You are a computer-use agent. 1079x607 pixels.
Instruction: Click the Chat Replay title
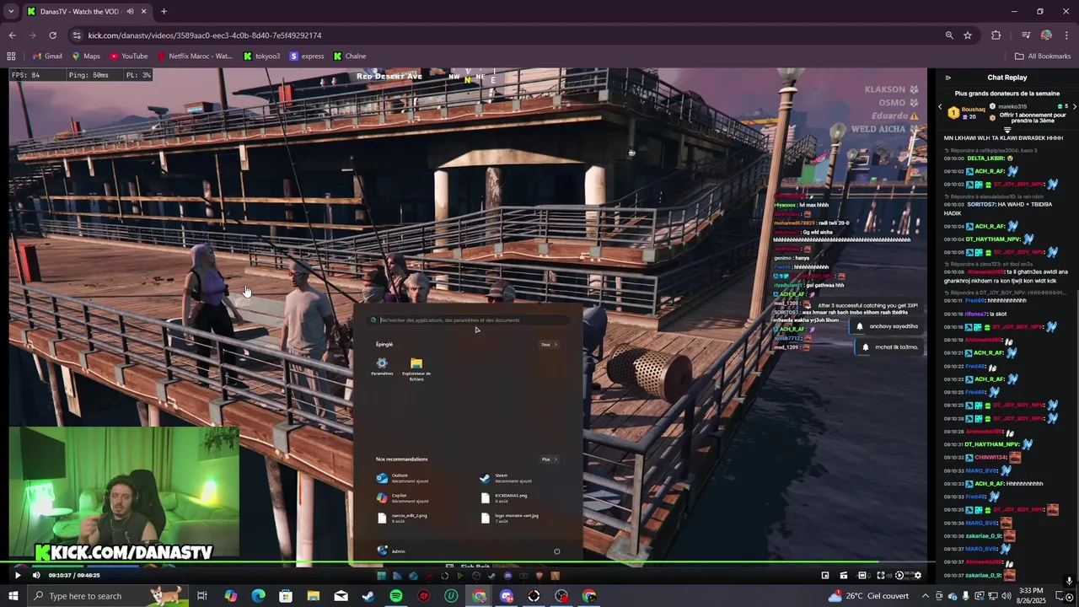click(x=1007, y=78)
